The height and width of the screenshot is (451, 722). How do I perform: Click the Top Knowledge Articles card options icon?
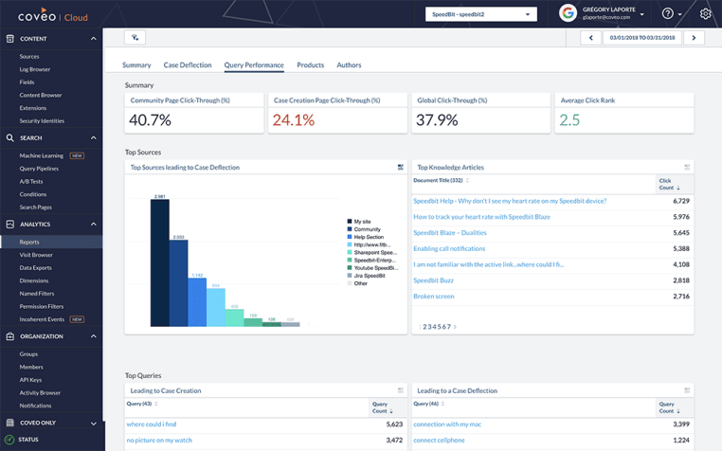click(687, 168)
